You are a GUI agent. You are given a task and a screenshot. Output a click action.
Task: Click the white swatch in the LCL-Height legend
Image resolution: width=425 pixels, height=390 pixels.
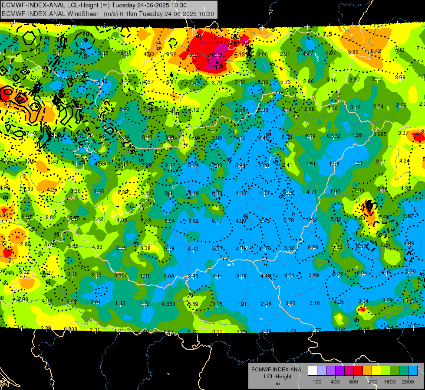coord(313,371)
